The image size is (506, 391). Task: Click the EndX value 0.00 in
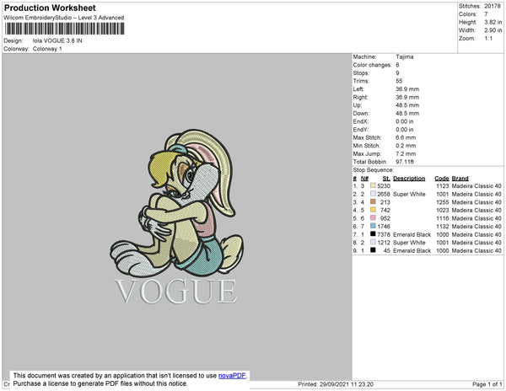point(405,121)
